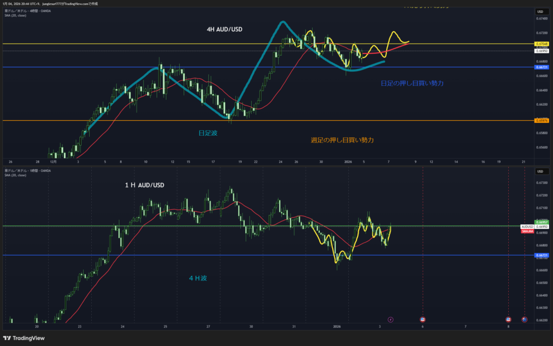Click the SMA (20, close) legend on the top chart
553x346 pixels.
tap(17, 15)
